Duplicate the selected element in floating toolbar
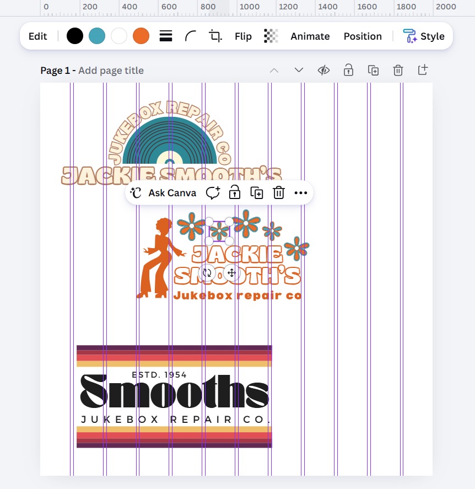This screenshot has height=489, width=475. pyautogui.click(x=257, y=193)
